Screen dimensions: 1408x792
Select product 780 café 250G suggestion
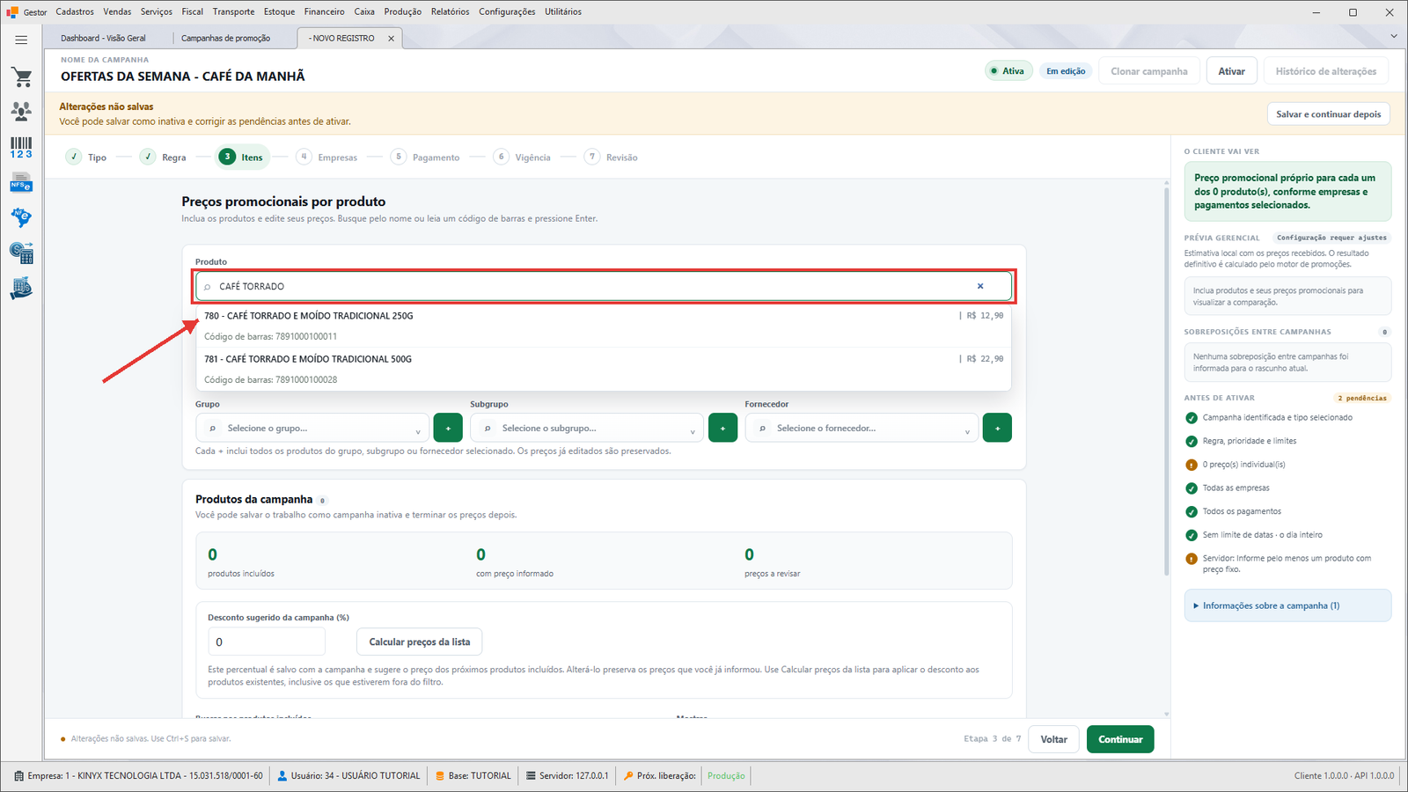(604, 326)
